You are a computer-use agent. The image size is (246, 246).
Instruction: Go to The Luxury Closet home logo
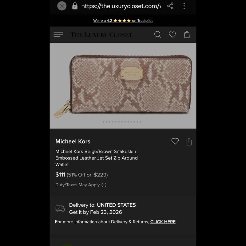101,34
